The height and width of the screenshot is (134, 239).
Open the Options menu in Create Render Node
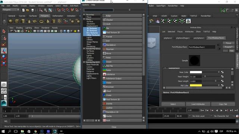(x=86, y=5)
